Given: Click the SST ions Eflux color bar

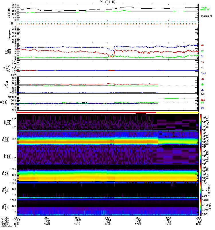Looking at the screenshot, I should [201, 122].
